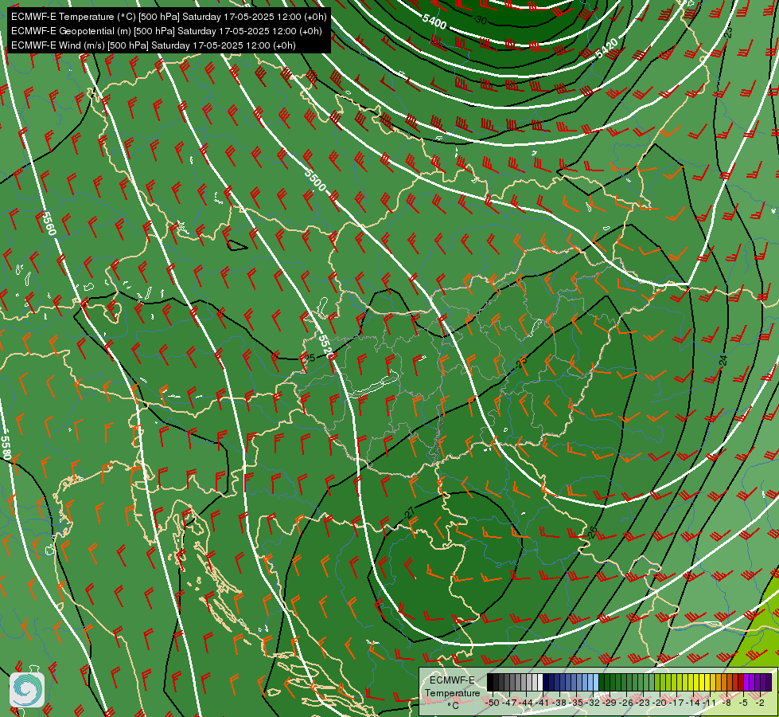This screenshot has width=779, height=717.
Task: Click the -24 isotherm label
Action: (x=723, y=360)
